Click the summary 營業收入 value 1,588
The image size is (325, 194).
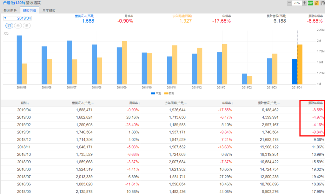click(x=88, y=21)
